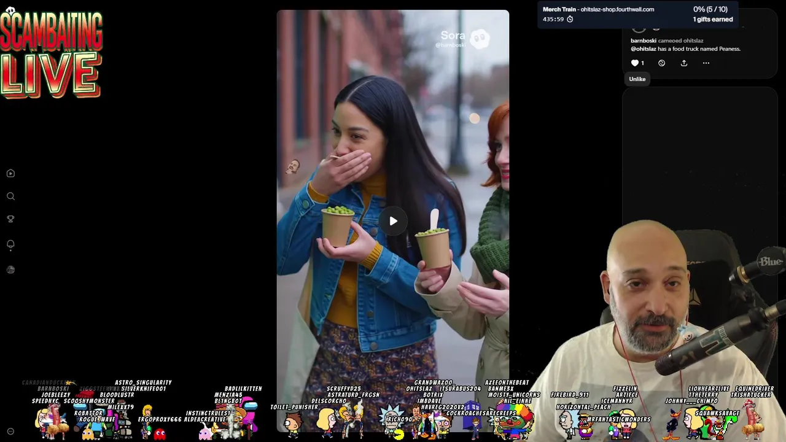Viewport: 786px width, 442px height.
Task: Click the ohitslaz-shop.fourthwall.com link text
Action: click(x=617, y=9)
